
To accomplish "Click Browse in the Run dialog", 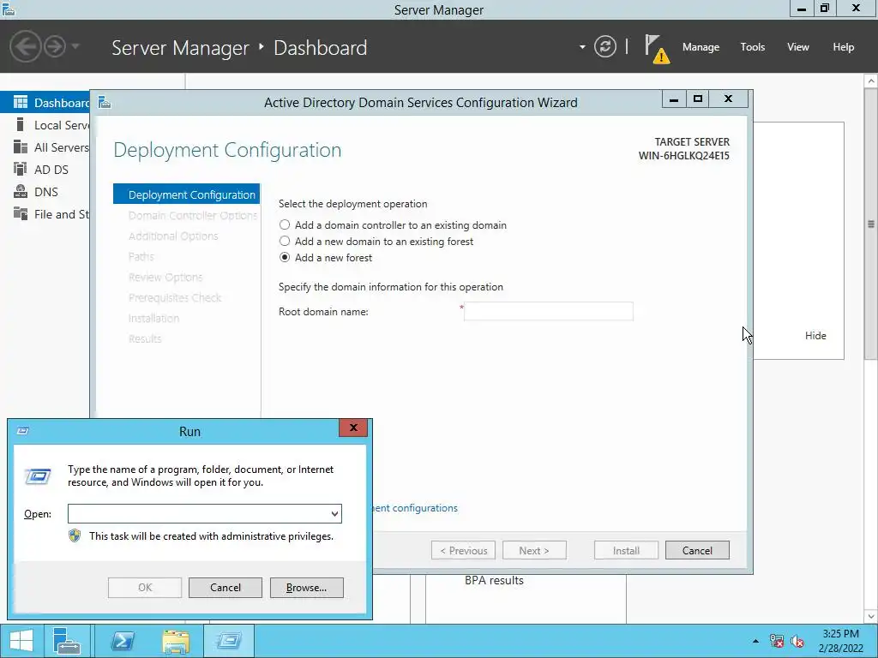I will [x=306, y=588].
